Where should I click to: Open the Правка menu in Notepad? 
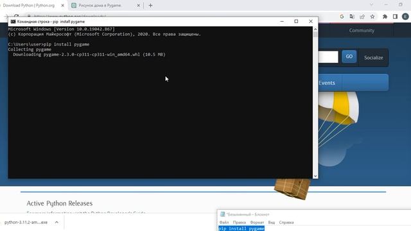(x=240, y=223)
